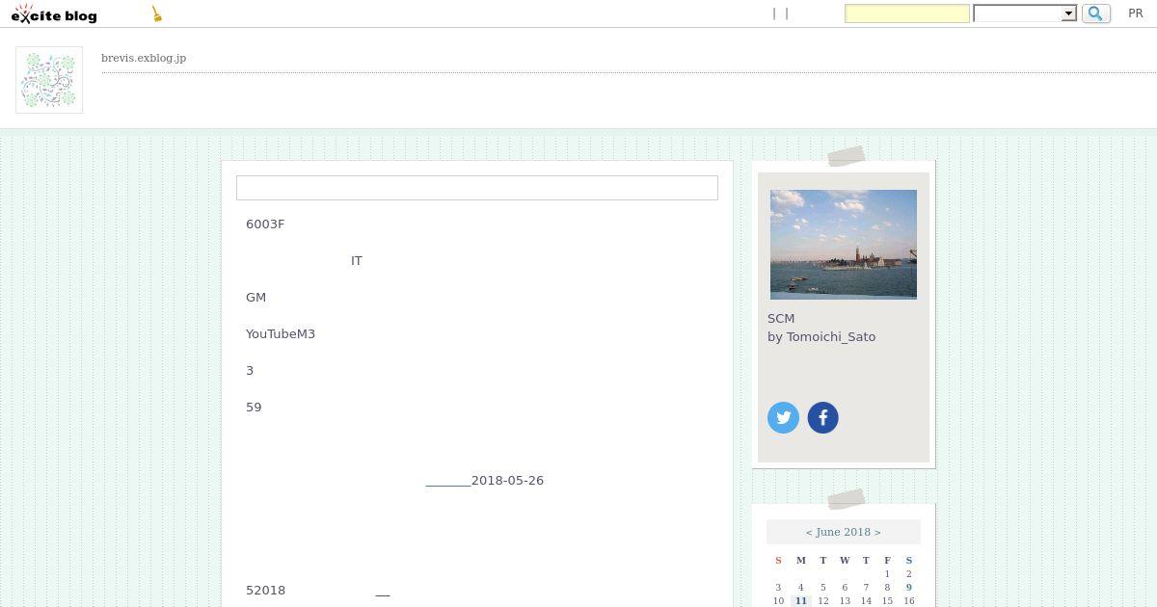Click the GM text line
The image size is (1157, 607).
[x=256, y=298]
